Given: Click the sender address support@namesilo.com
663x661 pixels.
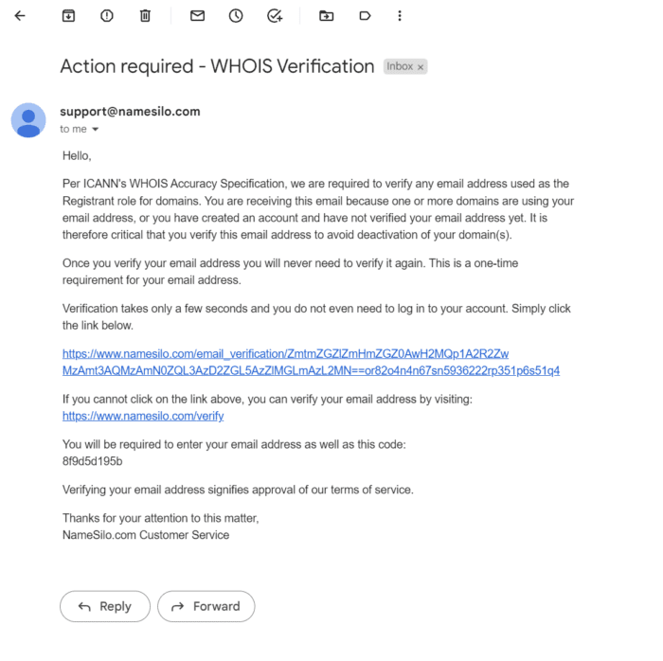Looking at the screenshot, I should pos(130,111).
